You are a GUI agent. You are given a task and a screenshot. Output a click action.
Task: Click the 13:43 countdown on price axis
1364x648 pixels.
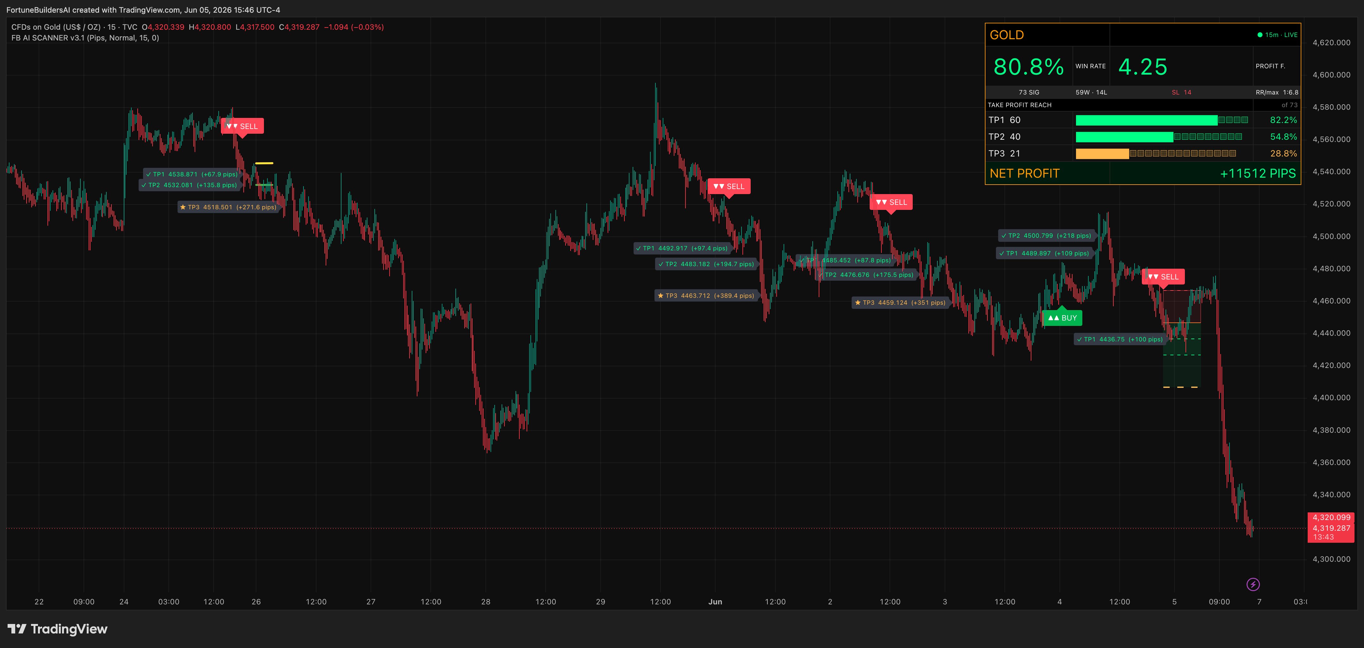1323,537
